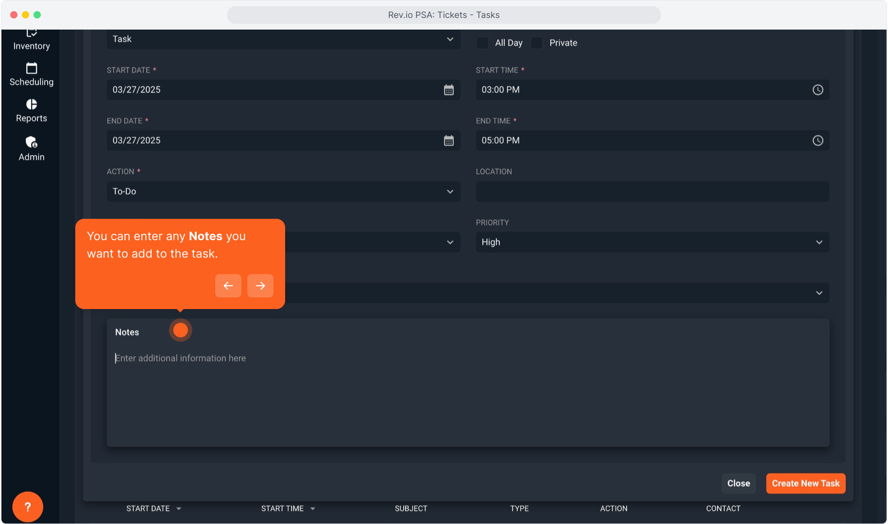Click the orange help question mark button

28,507
